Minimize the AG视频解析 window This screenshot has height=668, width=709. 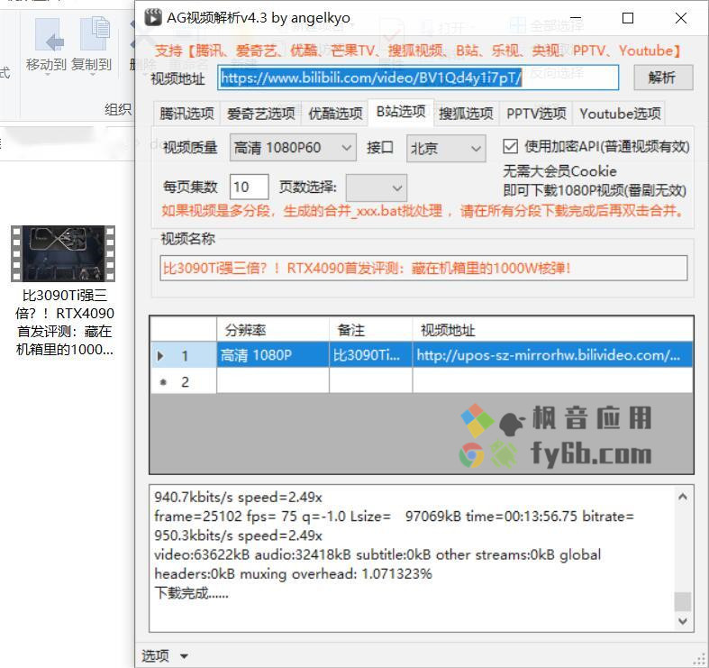coord(576,18)
